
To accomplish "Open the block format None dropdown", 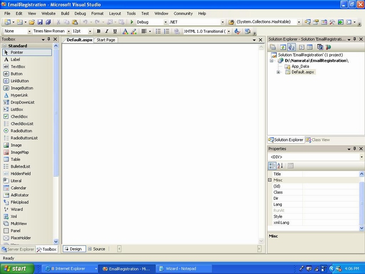I will click(29, 31).
